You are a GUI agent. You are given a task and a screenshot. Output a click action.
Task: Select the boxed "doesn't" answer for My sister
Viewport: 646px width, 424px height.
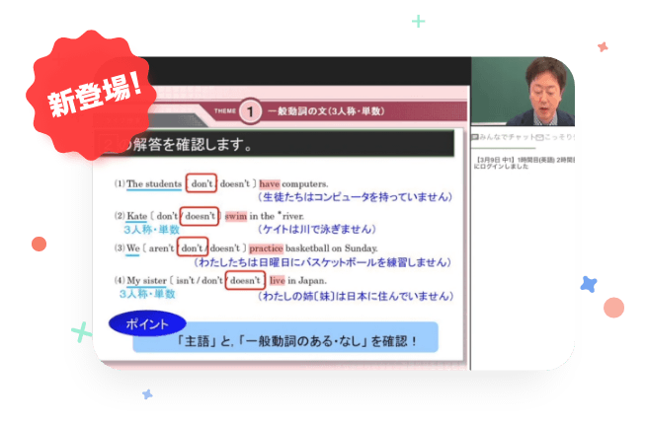[x=246, y=280]
